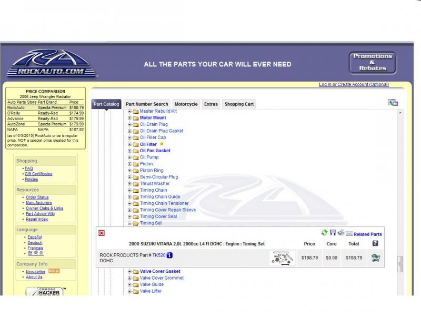421x316 pixels.
Task: Click the RSS badge beside Newsletter
Action: click(54, 271)
